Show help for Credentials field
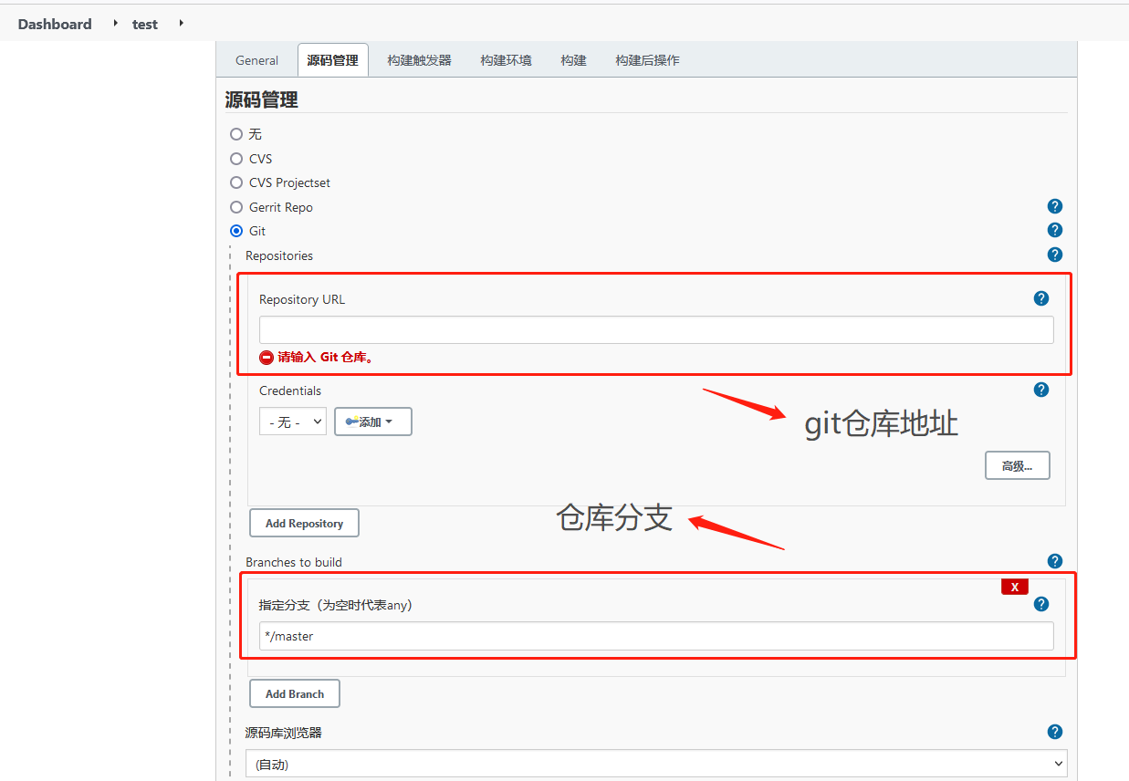Screen dimensions: 1129x781 click(x=1040, y=390)
